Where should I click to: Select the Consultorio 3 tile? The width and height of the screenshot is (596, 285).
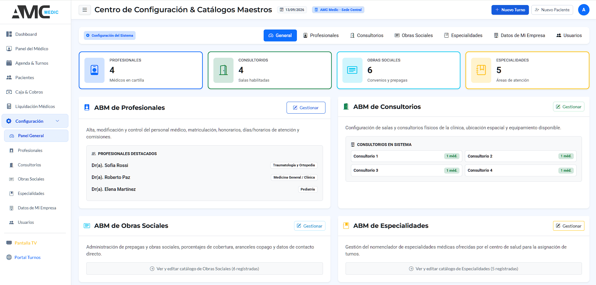406,170
